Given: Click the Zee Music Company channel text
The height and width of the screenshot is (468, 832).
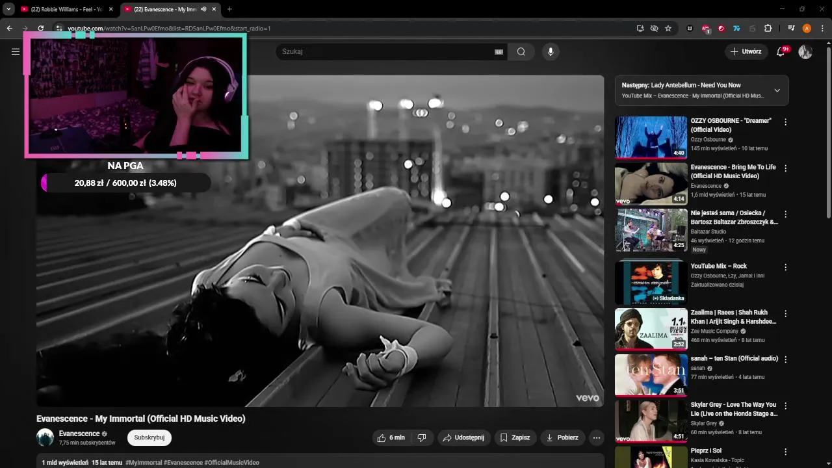Looking at the screenshot, I should pos(714,331).
